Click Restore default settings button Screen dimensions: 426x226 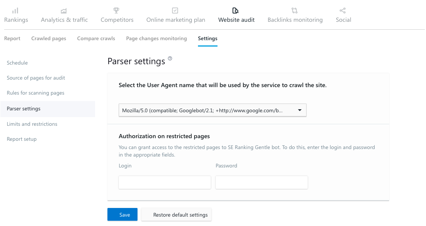(176, 215)
